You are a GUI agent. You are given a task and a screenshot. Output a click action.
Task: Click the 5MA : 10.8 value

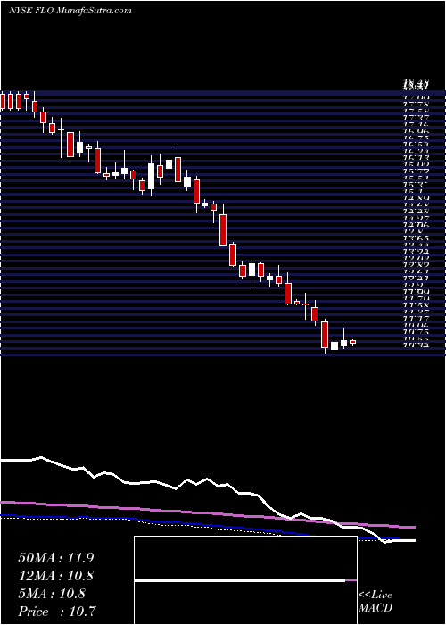click(52, 594)
